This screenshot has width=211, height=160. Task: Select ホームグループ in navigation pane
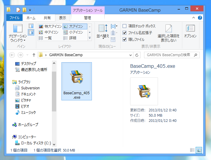point(25,125)
